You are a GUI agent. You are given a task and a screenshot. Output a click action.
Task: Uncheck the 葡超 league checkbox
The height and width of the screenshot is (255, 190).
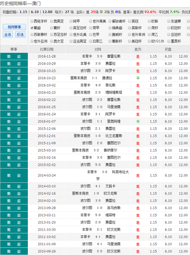(32, 28)
